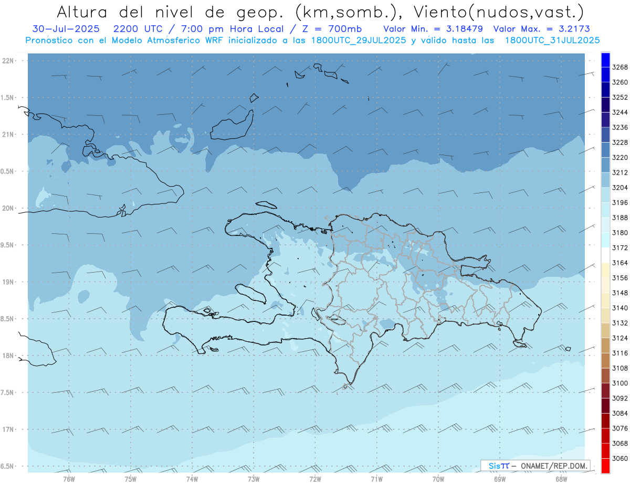Screen dimensions: 630x486
Task: Select the color swatch between 3268 and 3260
Action: coord(605,74)
